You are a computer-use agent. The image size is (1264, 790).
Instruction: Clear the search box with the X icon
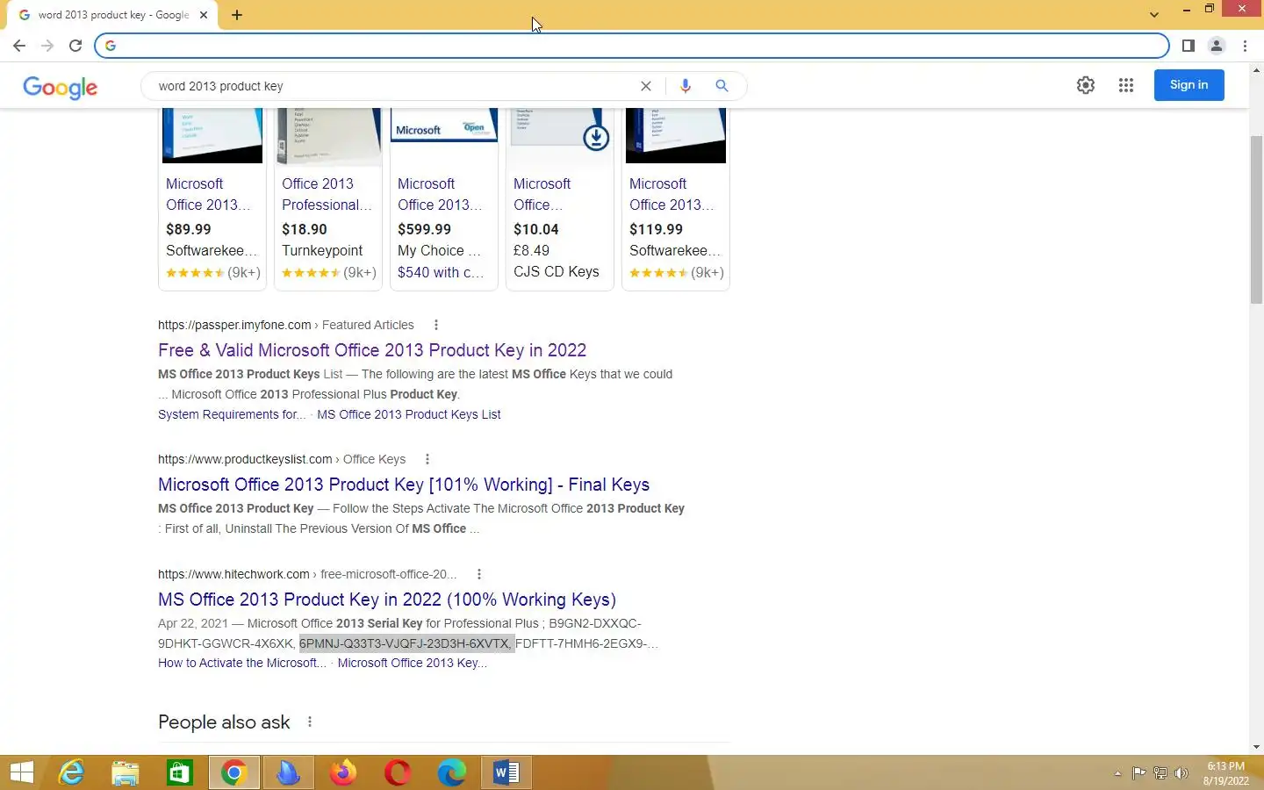[x=646, y=86]
